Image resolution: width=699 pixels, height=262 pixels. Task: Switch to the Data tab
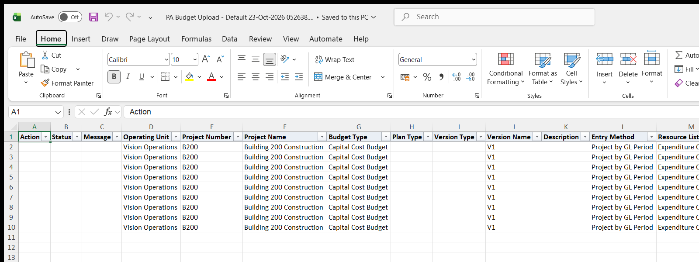pos(229,39)
